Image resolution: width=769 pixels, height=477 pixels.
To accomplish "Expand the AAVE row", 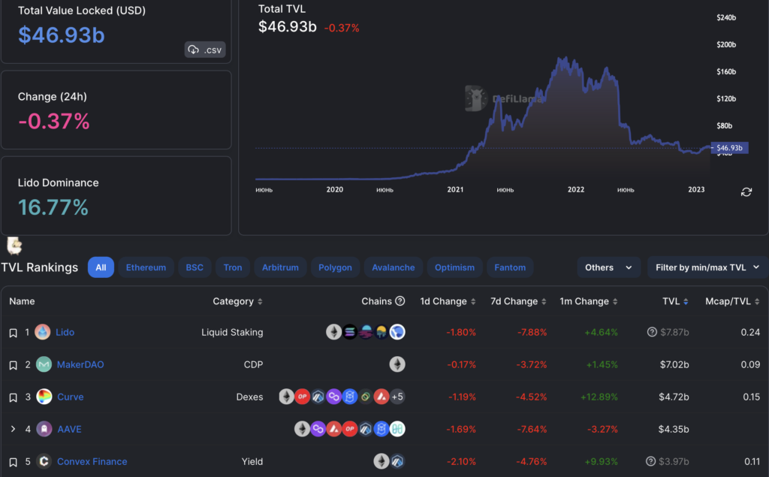I will tap(13, 429).
